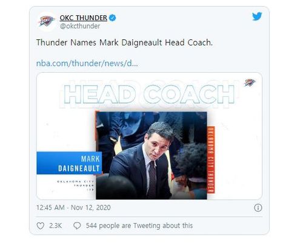Screen dimensions: 303x246
Task: Open the Mark Daigneault coach photo
Action: (x=151, y=155)
